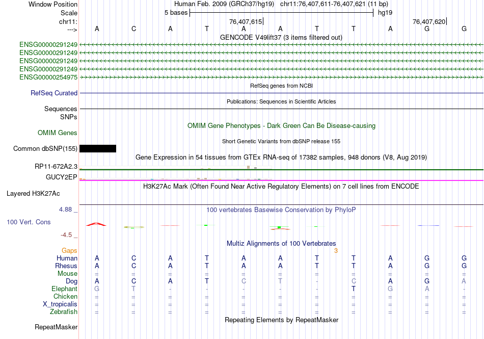Open the GTEx Gene Expression track title
The height and width of the screenshot is (339, 484).
pos(281,157)
